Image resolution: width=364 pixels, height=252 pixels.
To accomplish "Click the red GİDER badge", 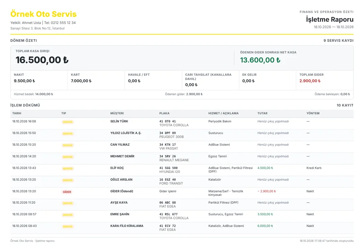I will [x=67, y=192].
